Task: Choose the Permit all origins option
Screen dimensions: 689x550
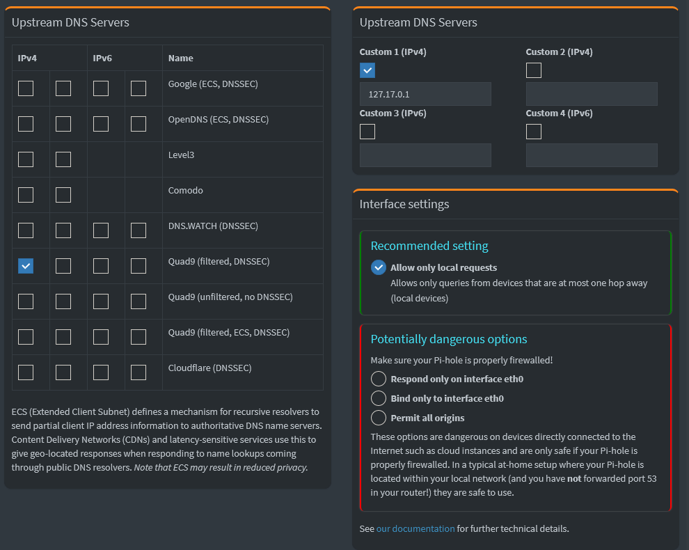Action: tap(379, 418)
